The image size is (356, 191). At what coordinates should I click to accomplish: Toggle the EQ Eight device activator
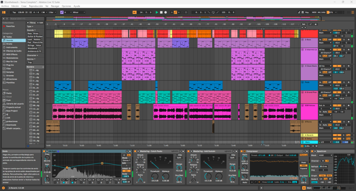(44, 151)
